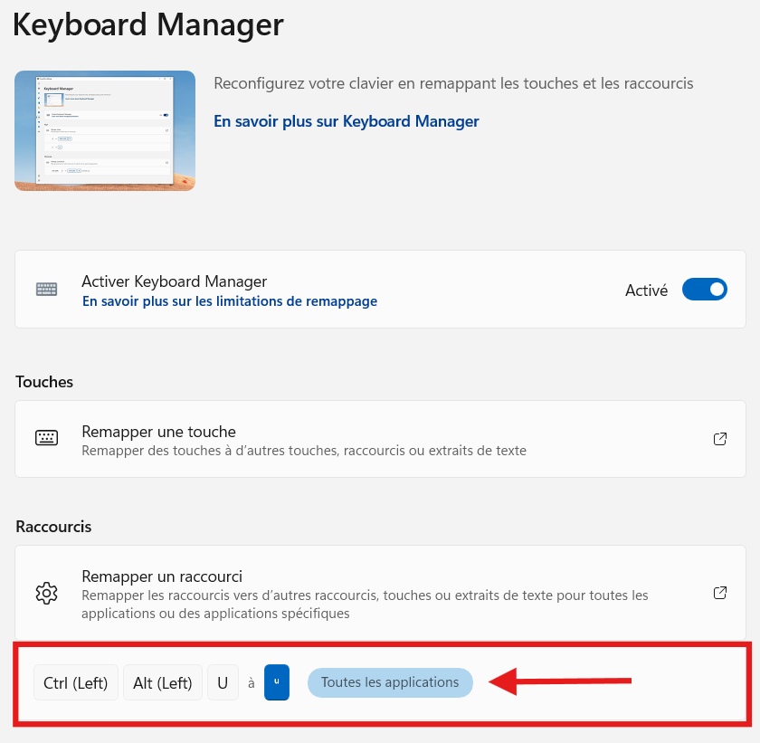The image size is (760, 743).
Task: Click the Toutes les applications pill
Action: pos(390,682)
